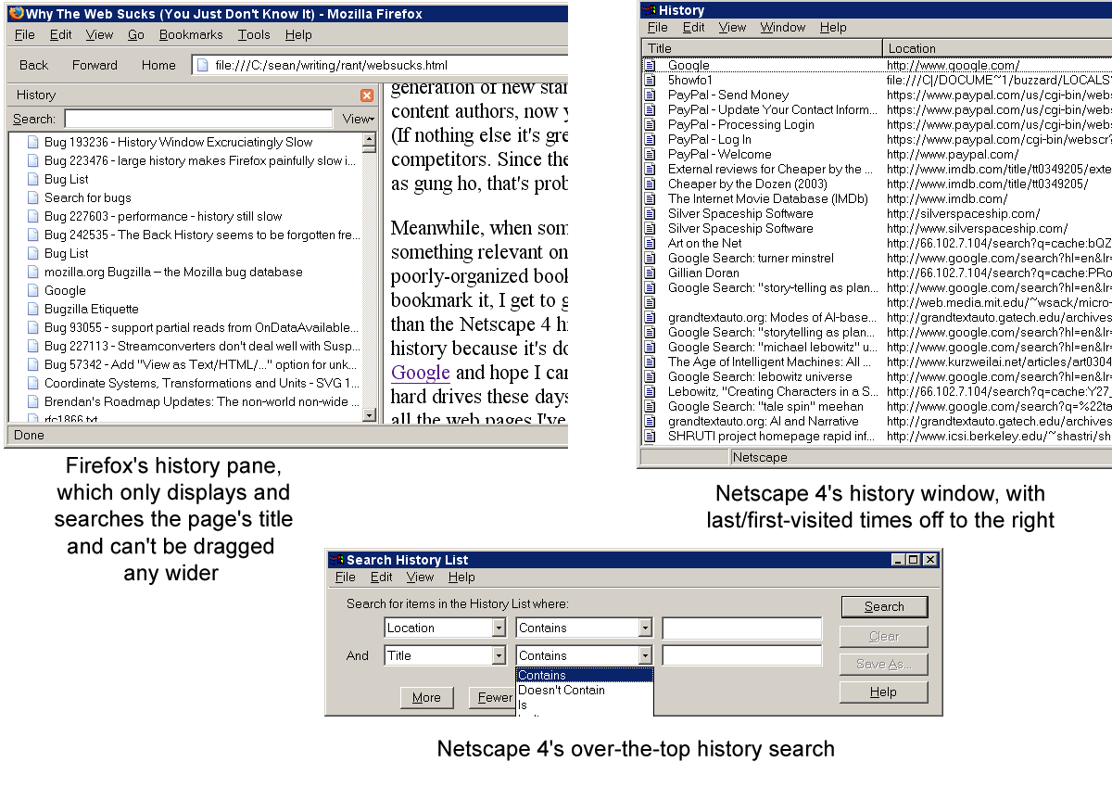This screenshot has width=1112, height=787.
Task: Open the Location field dropdown in search dialog
Action: 498,628
